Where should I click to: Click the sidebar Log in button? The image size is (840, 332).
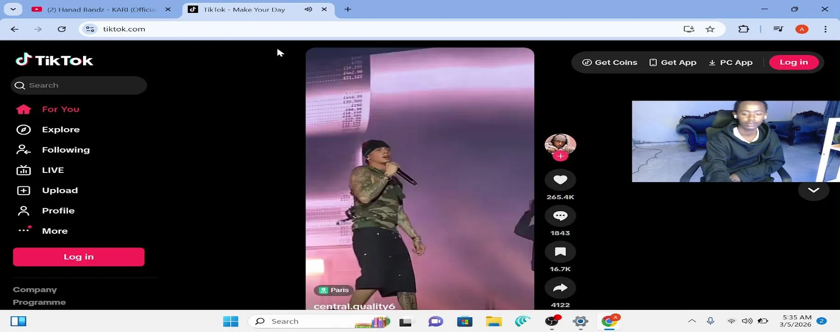tap(78, 257)
